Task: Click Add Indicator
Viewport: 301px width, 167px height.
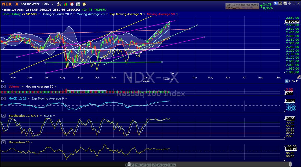Action: [30, 4]
